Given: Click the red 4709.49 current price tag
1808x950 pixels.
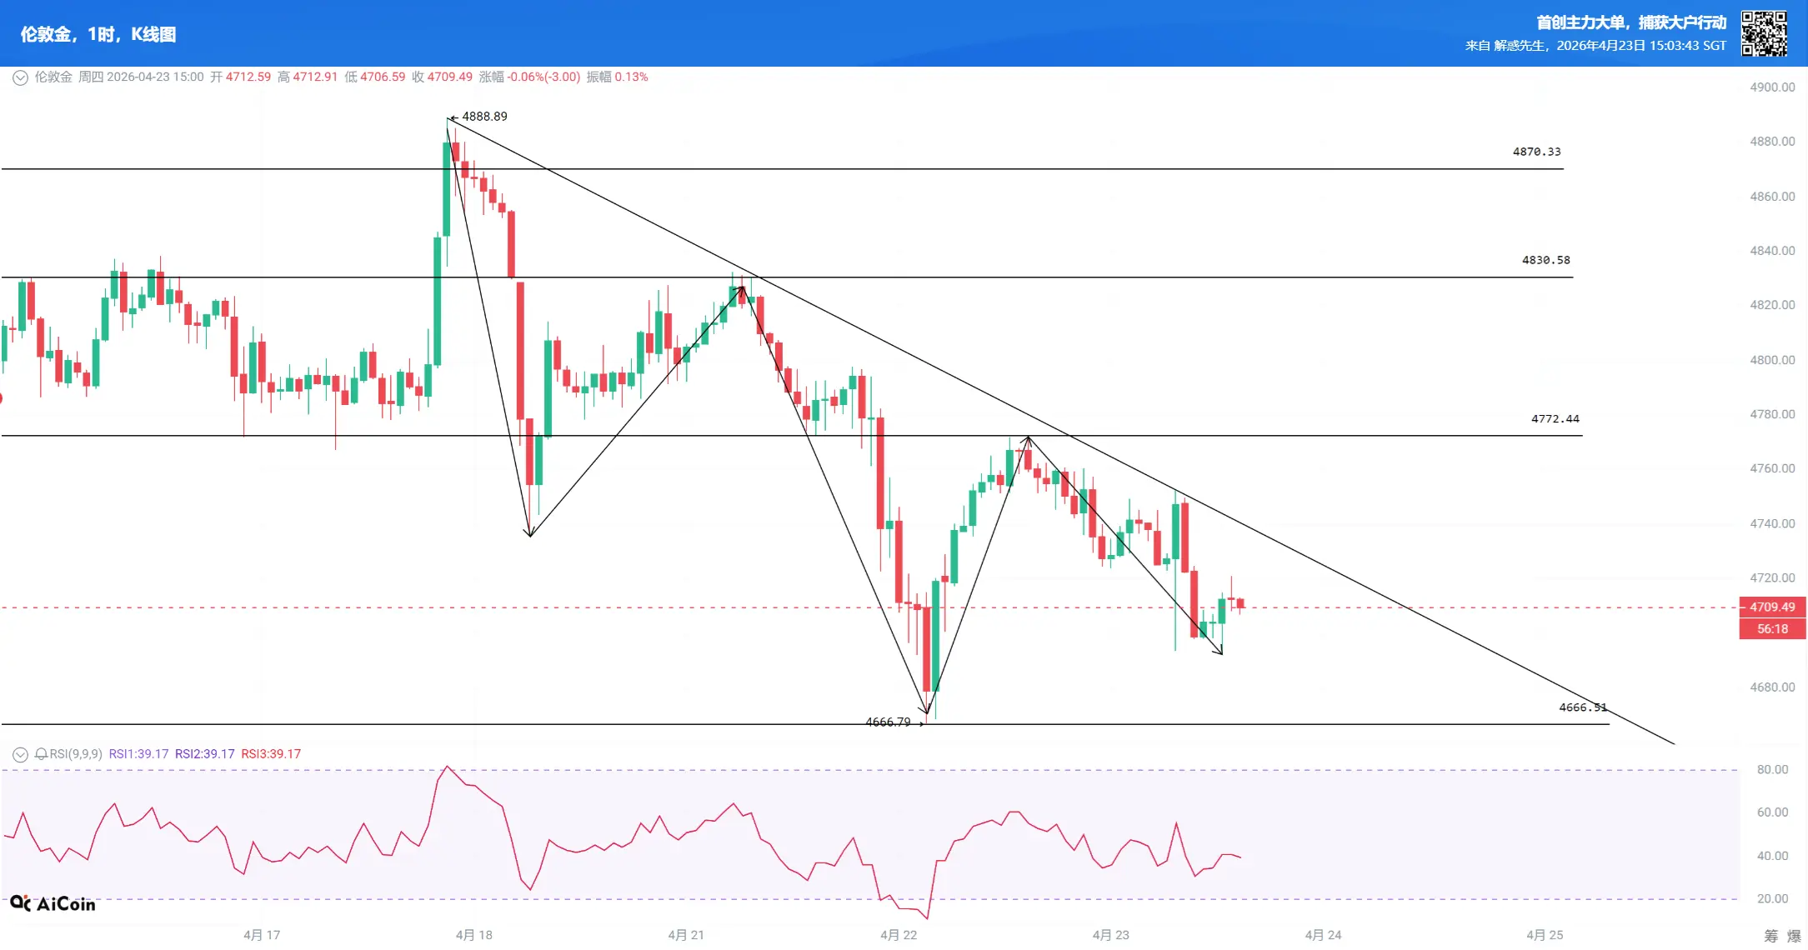Looking at the screenshot, I should click(x=1772, y=607).
